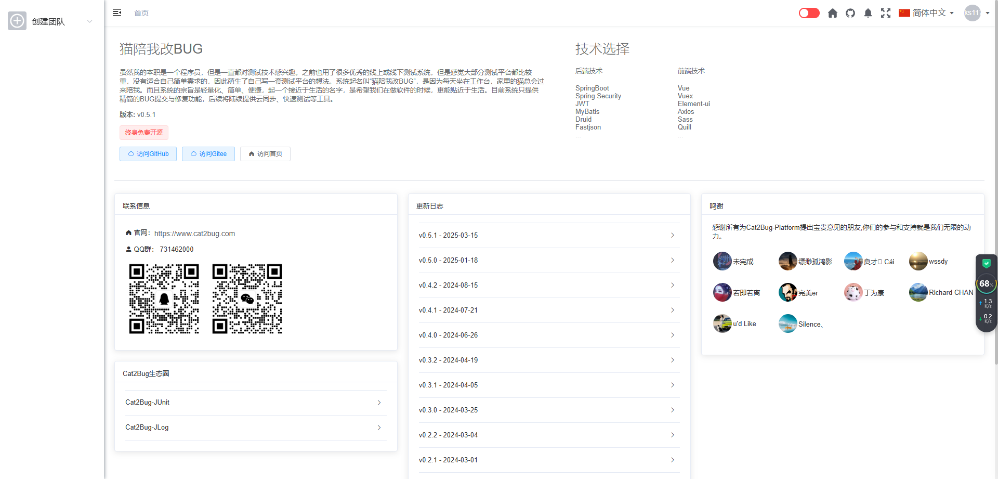Open the notifications bell
Screen dimensions: 998x479
click(868, 13)
